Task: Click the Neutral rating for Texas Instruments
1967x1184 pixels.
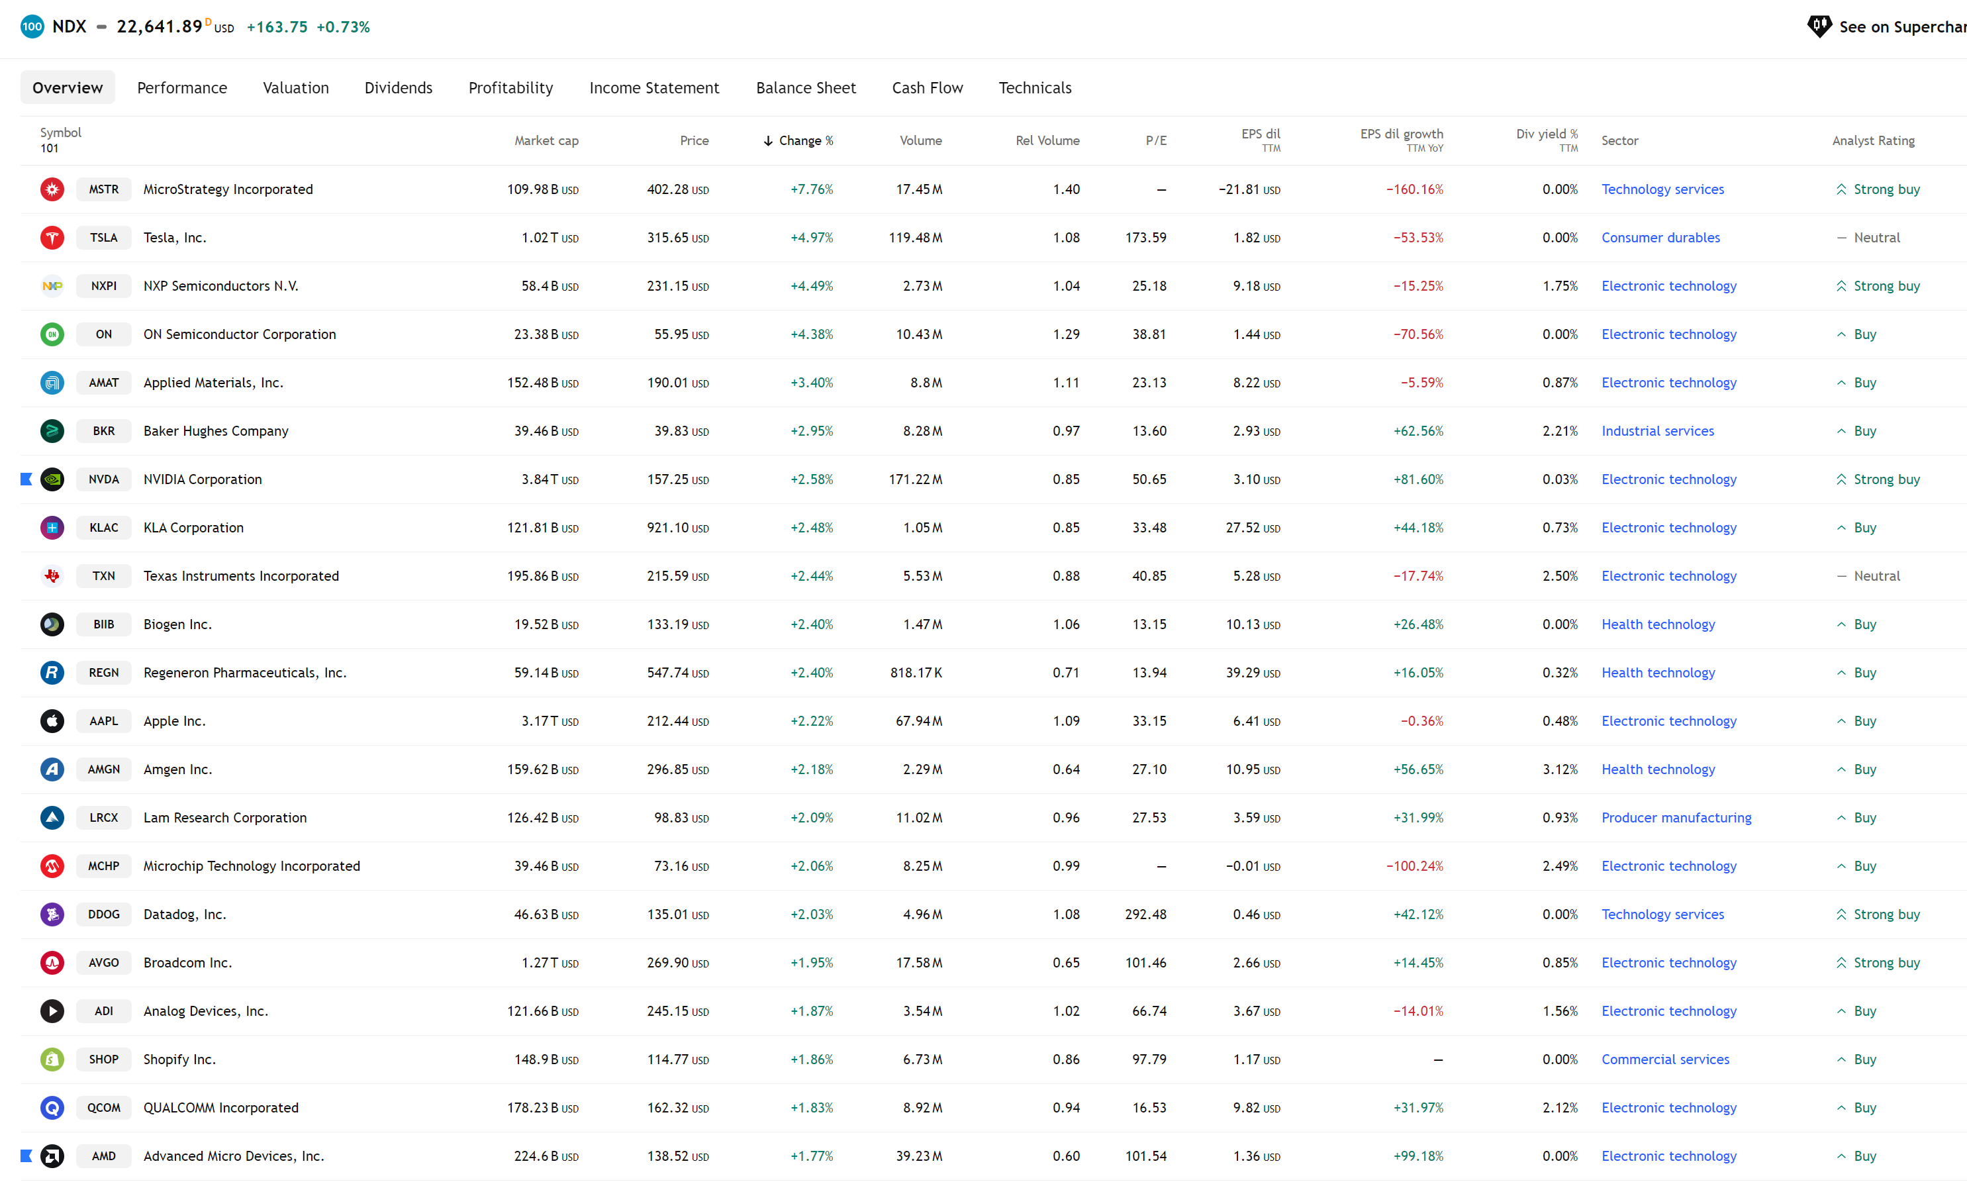Action: 1868,576
